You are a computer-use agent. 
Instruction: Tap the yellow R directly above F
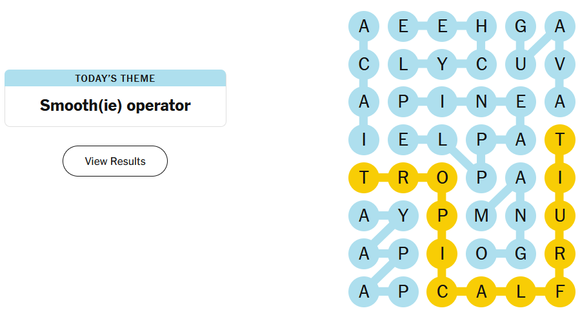pyautogui.click(x=559, y=254)
